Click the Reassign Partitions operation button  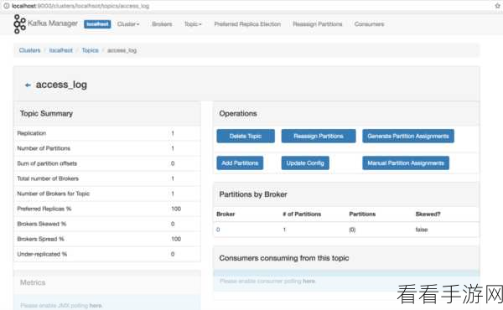click(319, 136)
